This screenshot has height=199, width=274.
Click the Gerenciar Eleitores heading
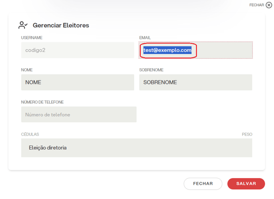point(61,25)
